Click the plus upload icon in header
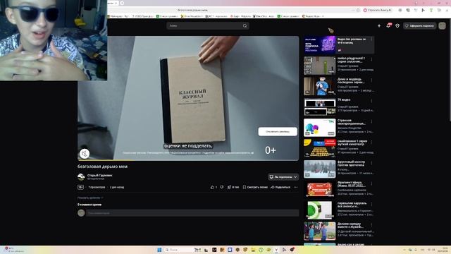 coord(379,25)
